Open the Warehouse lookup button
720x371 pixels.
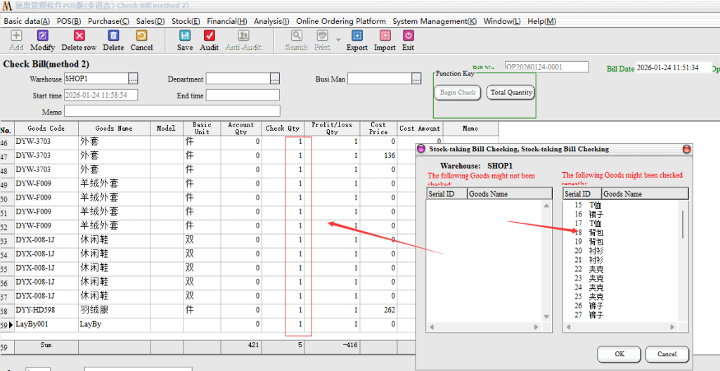[x=133, y=79]
